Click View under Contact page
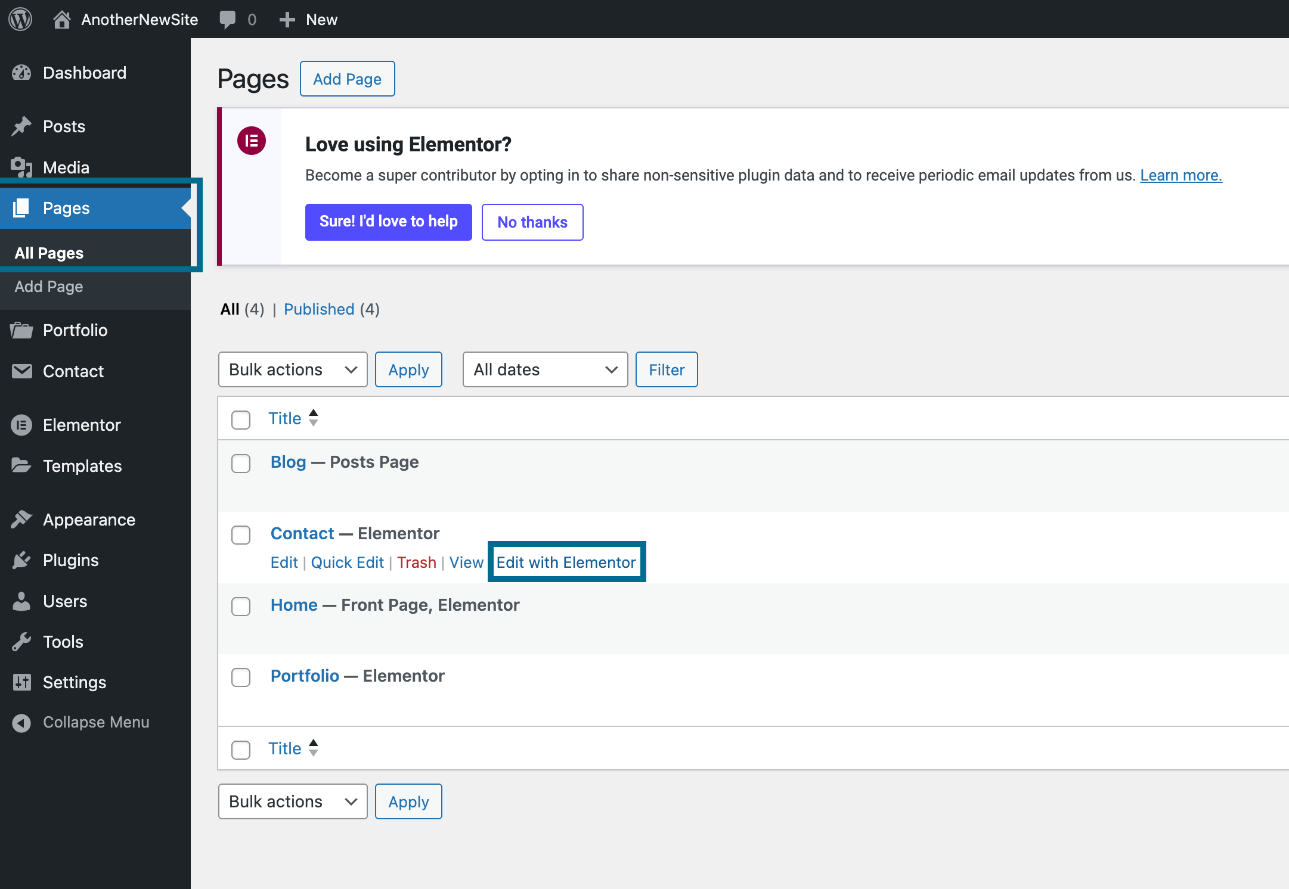 click(466, 562)
